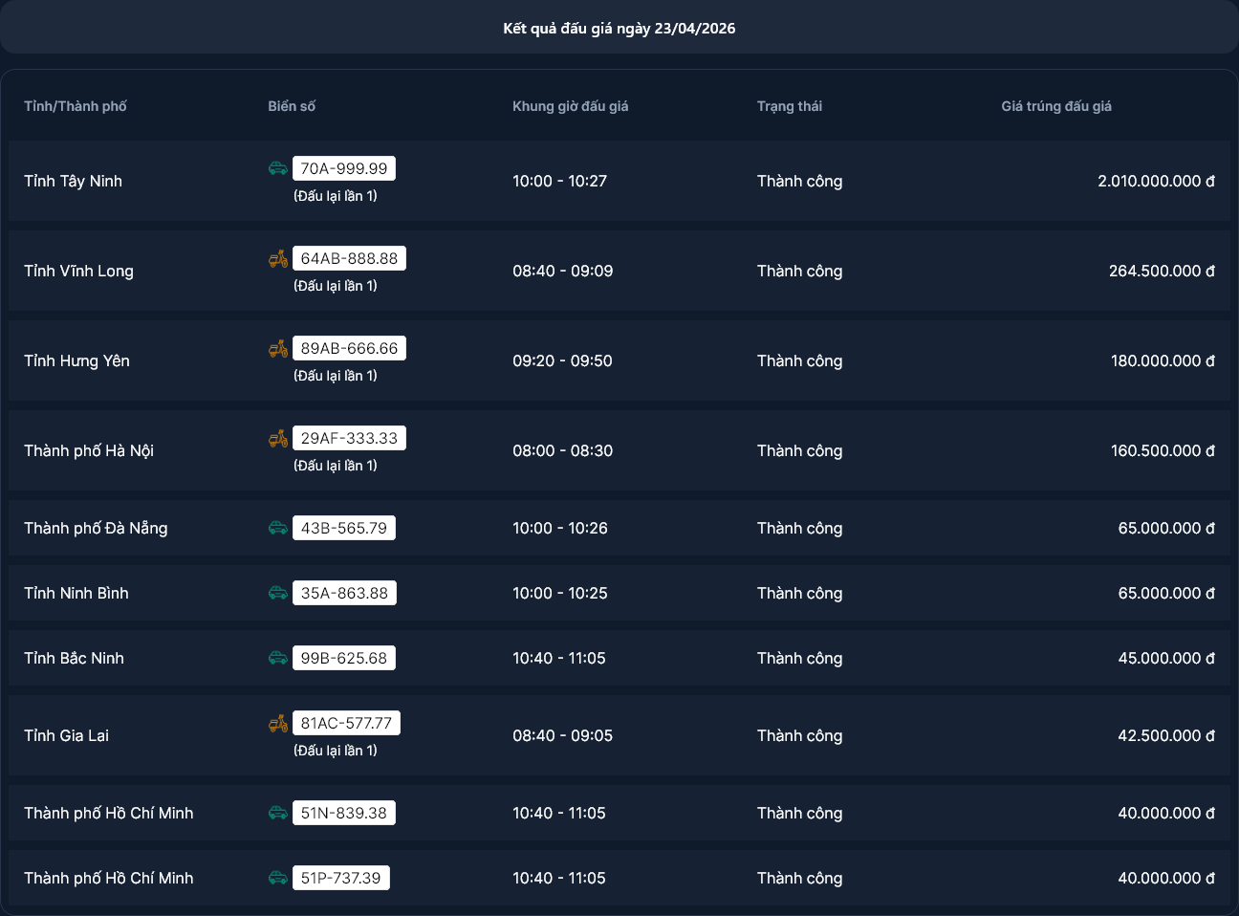Click the car icon next to 51N-839.38
Image resolution: width=1239 pixels, height=916 pixels.
[x=278, y=813]
